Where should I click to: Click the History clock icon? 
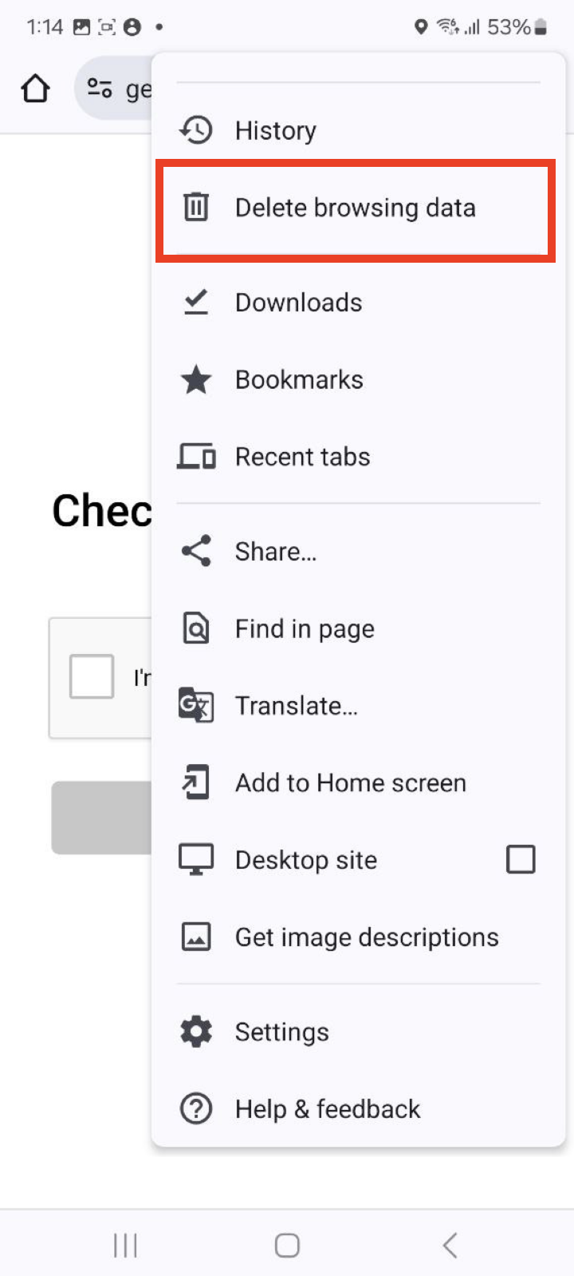coord(197,129)
